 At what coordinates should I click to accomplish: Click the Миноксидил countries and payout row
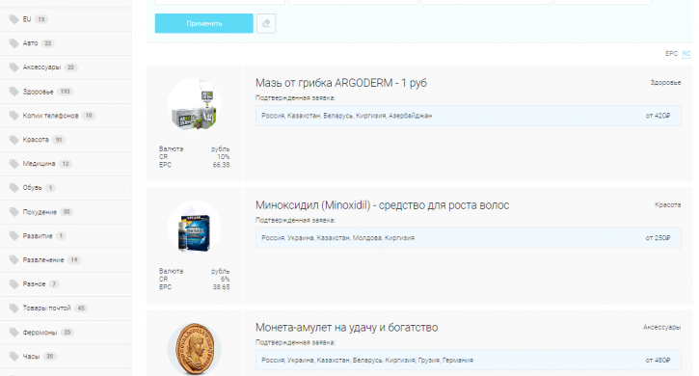coord(468,238)
